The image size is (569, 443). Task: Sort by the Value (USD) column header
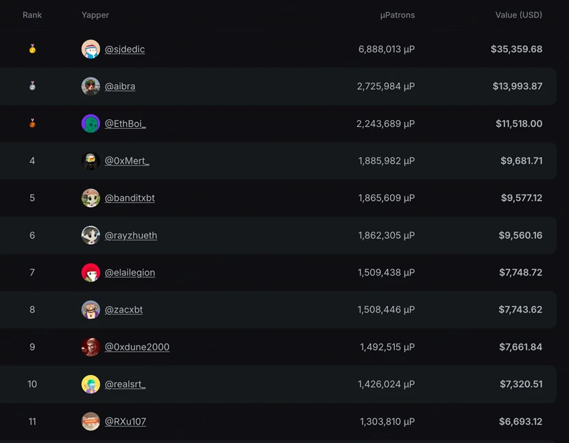(x=518, y=14)
